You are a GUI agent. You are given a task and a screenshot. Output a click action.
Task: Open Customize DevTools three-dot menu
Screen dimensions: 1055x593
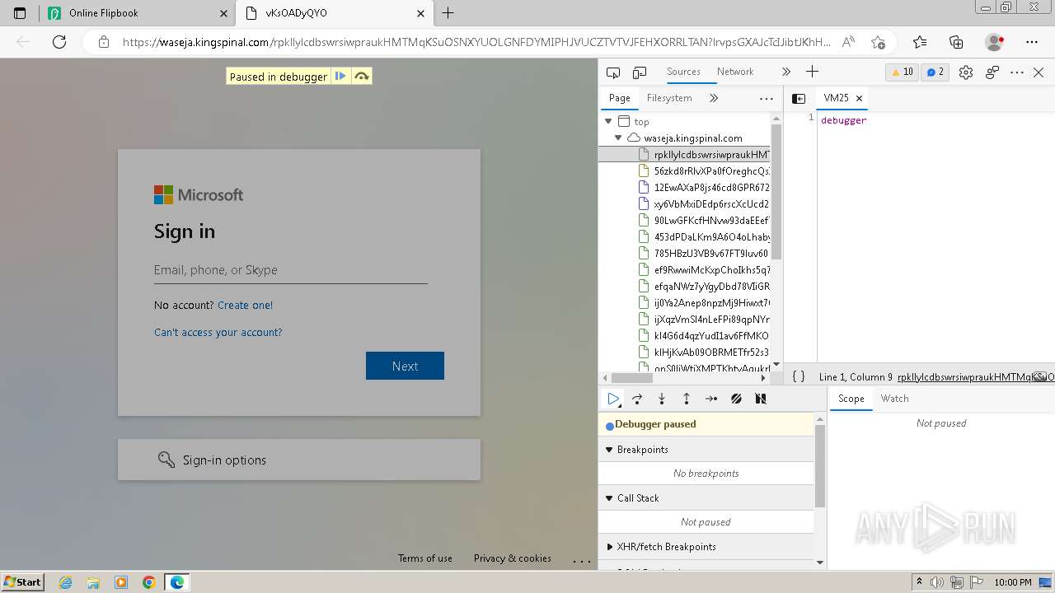click(x=1017, y=72)
